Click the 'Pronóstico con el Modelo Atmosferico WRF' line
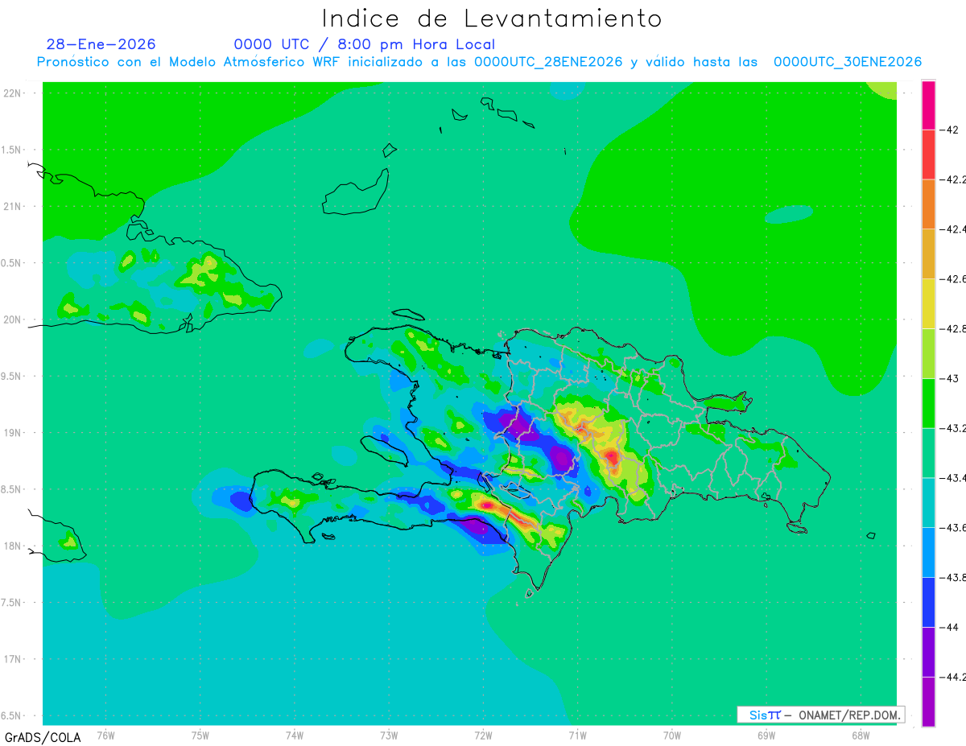Viewport: 966px width, 746px height. point(479,62)
